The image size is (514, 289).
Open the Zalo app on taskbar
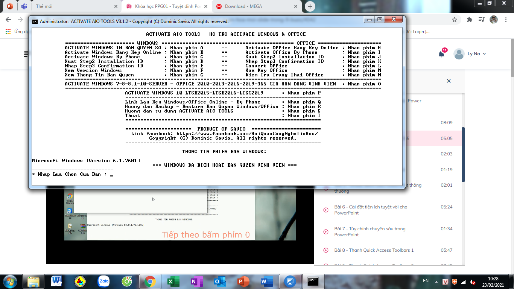point(103,281)
